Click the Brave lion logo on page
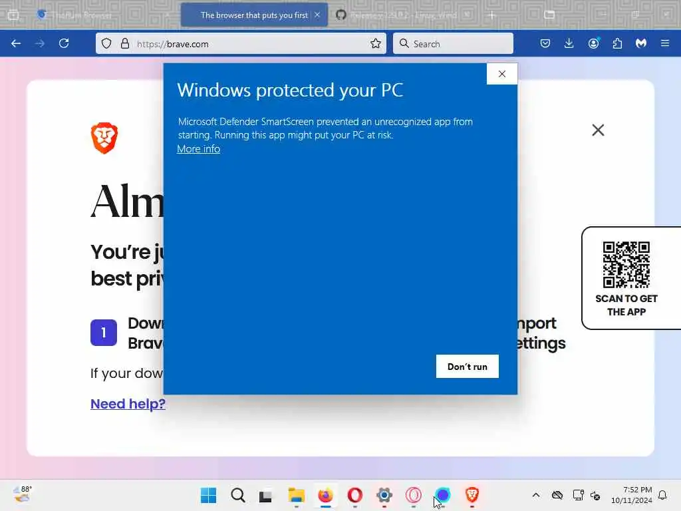 click(104, 138)
